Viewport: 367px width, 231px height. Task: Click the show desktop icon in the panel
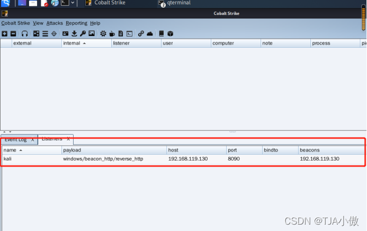22,3
